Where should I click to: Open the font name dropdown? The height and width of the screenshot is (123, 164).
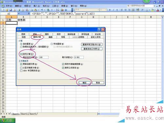98,10
